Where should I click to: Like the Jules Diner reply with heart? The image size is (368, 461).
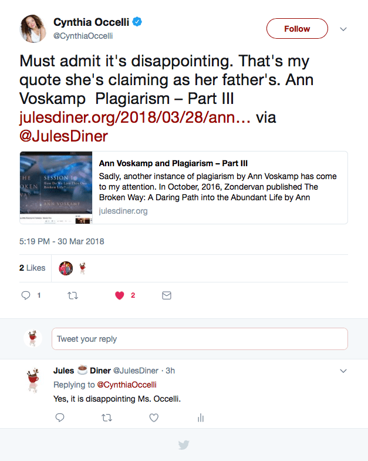(154, 418)
